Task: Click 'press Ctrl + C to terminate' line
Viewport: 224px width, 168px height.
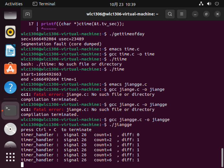Action: (x=56, y=130)
